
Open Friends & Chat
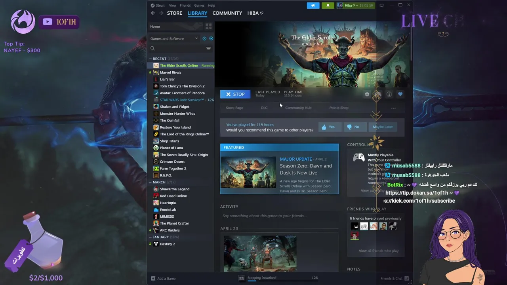(395, 278)
